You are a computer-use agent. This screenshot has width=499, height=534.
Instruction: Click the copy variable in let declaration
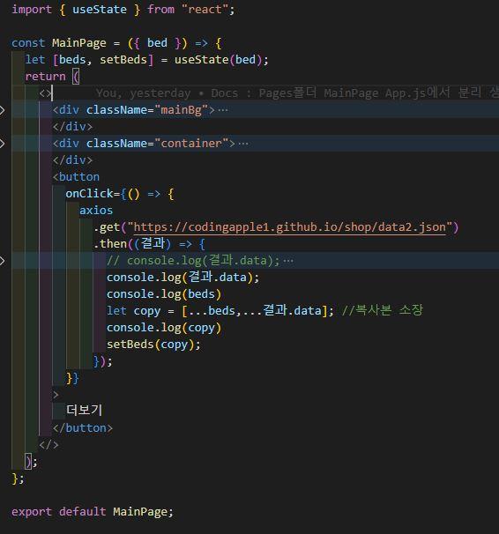tap(147, 311)
